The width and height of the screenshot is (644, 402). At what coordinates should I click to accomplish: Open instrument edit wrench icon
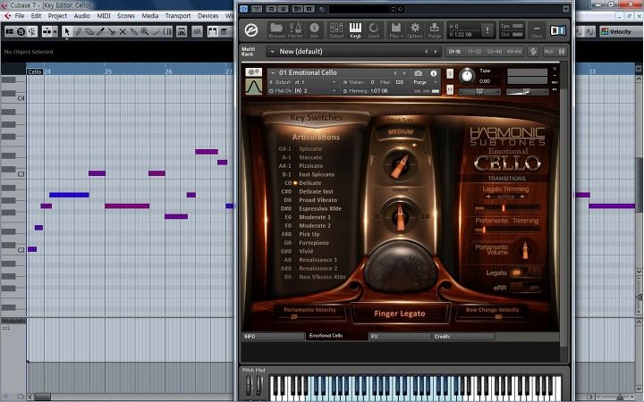click(253, 72)
